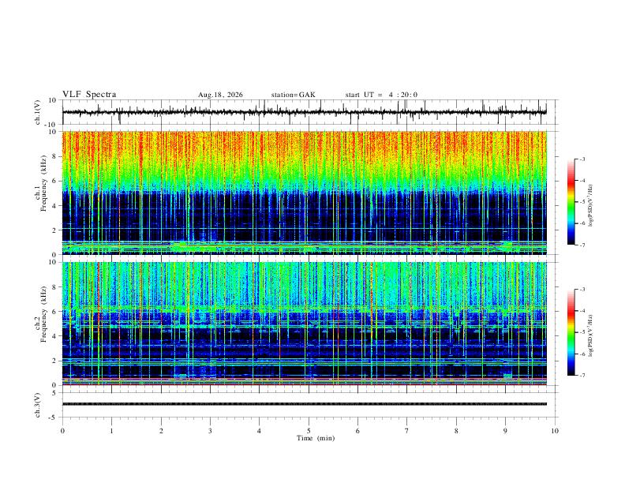Viewport: 625px width, 483px height.
Task: Click the 10 minute tick on time axis
Action: pyautogui.click(x=555, y=431)
